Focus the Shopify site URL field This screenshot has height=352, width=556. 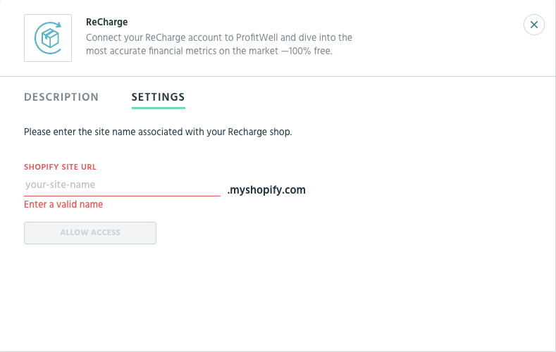[x=123, y=185]
